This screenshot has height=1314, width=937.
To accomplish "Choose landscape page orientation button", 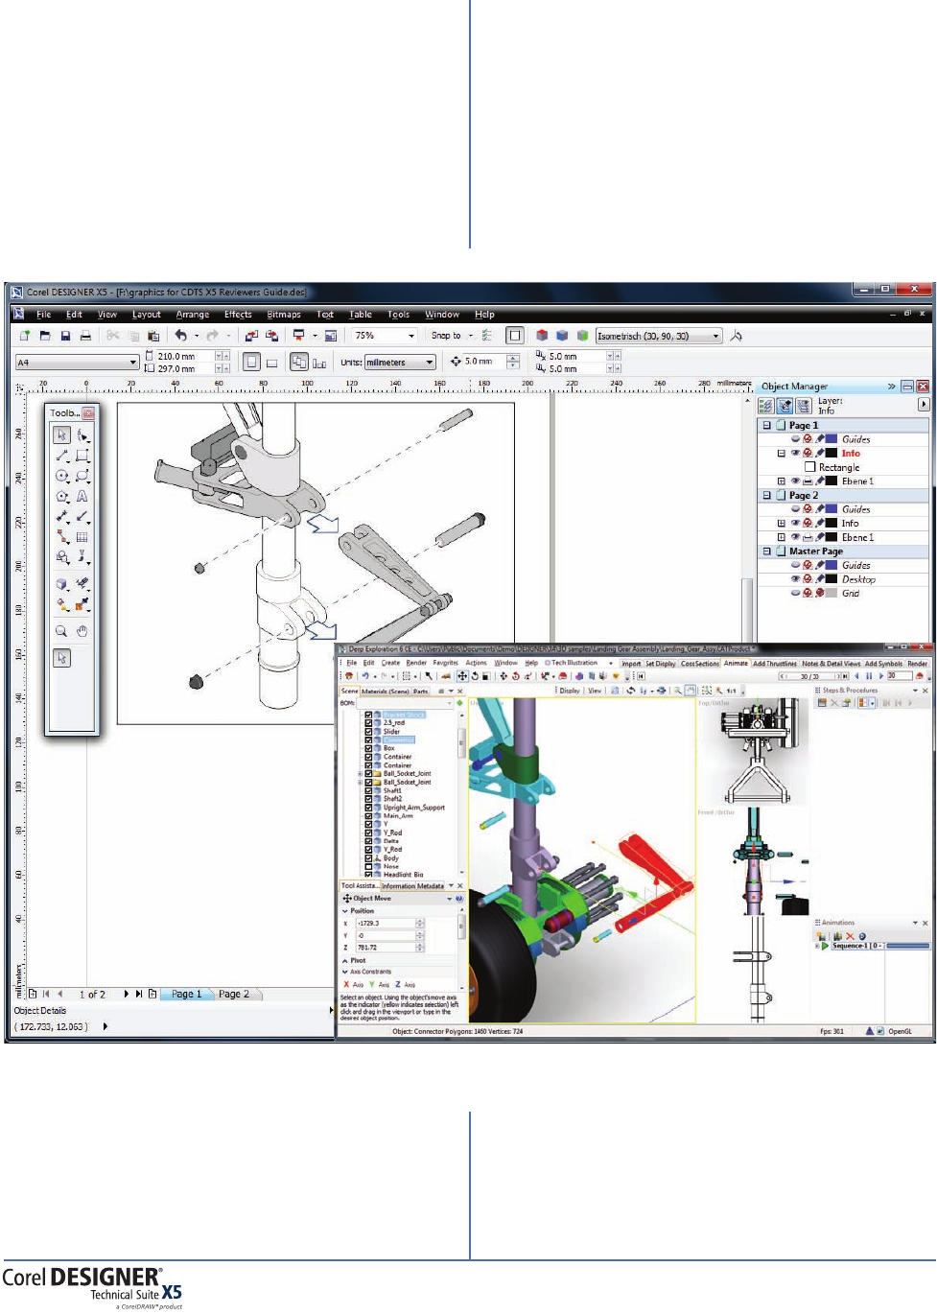I will (272, 363).
